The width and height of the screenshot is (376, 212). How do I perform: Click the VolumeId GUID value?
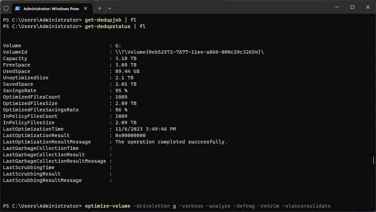[190, 52]
